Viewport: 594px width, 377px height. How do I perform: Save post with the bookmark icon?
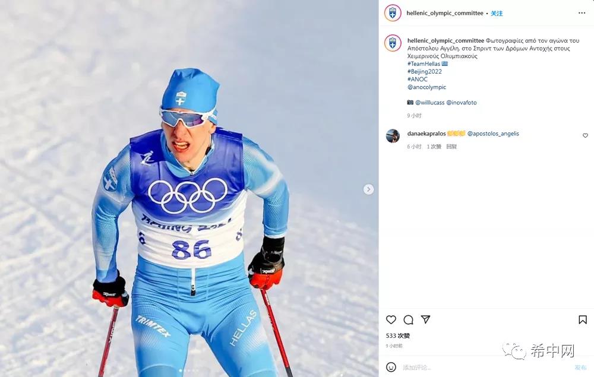coord(583,320)
